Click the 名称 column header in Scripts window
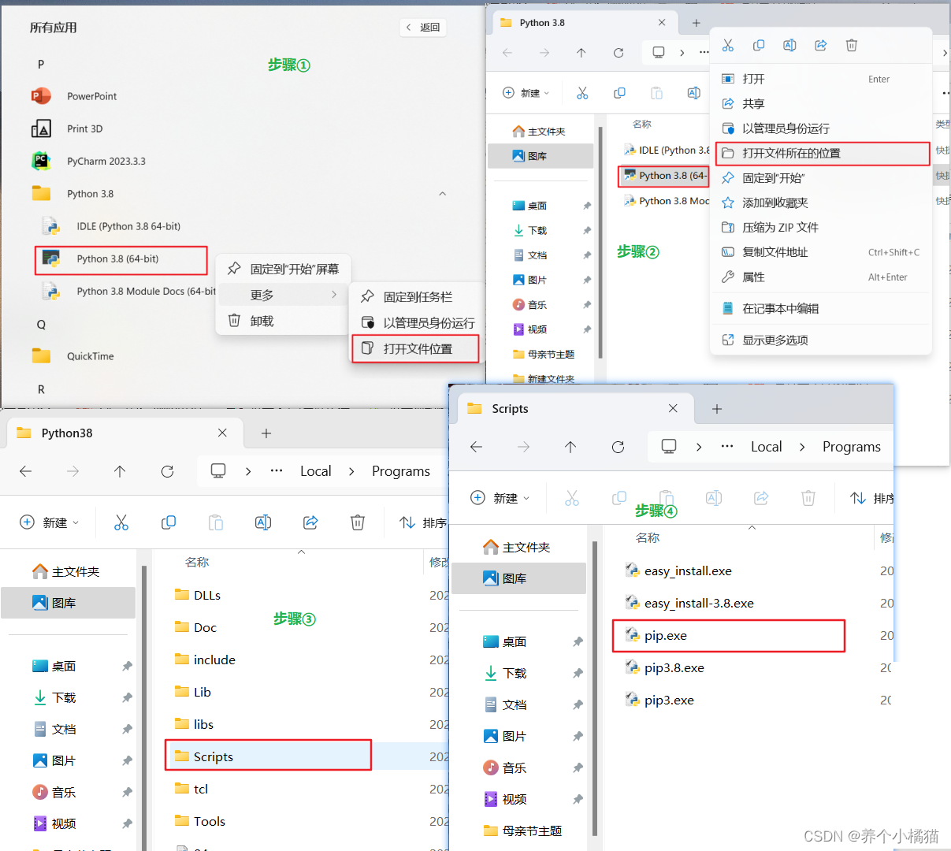 tap(648, 537)
